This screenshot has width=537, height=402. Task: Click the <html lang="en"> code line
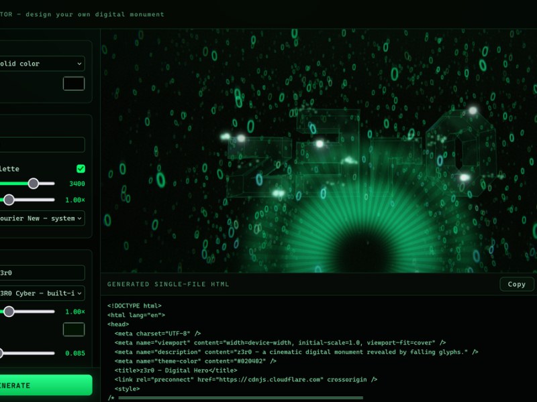pyautogui.click(x=136, y=315)
